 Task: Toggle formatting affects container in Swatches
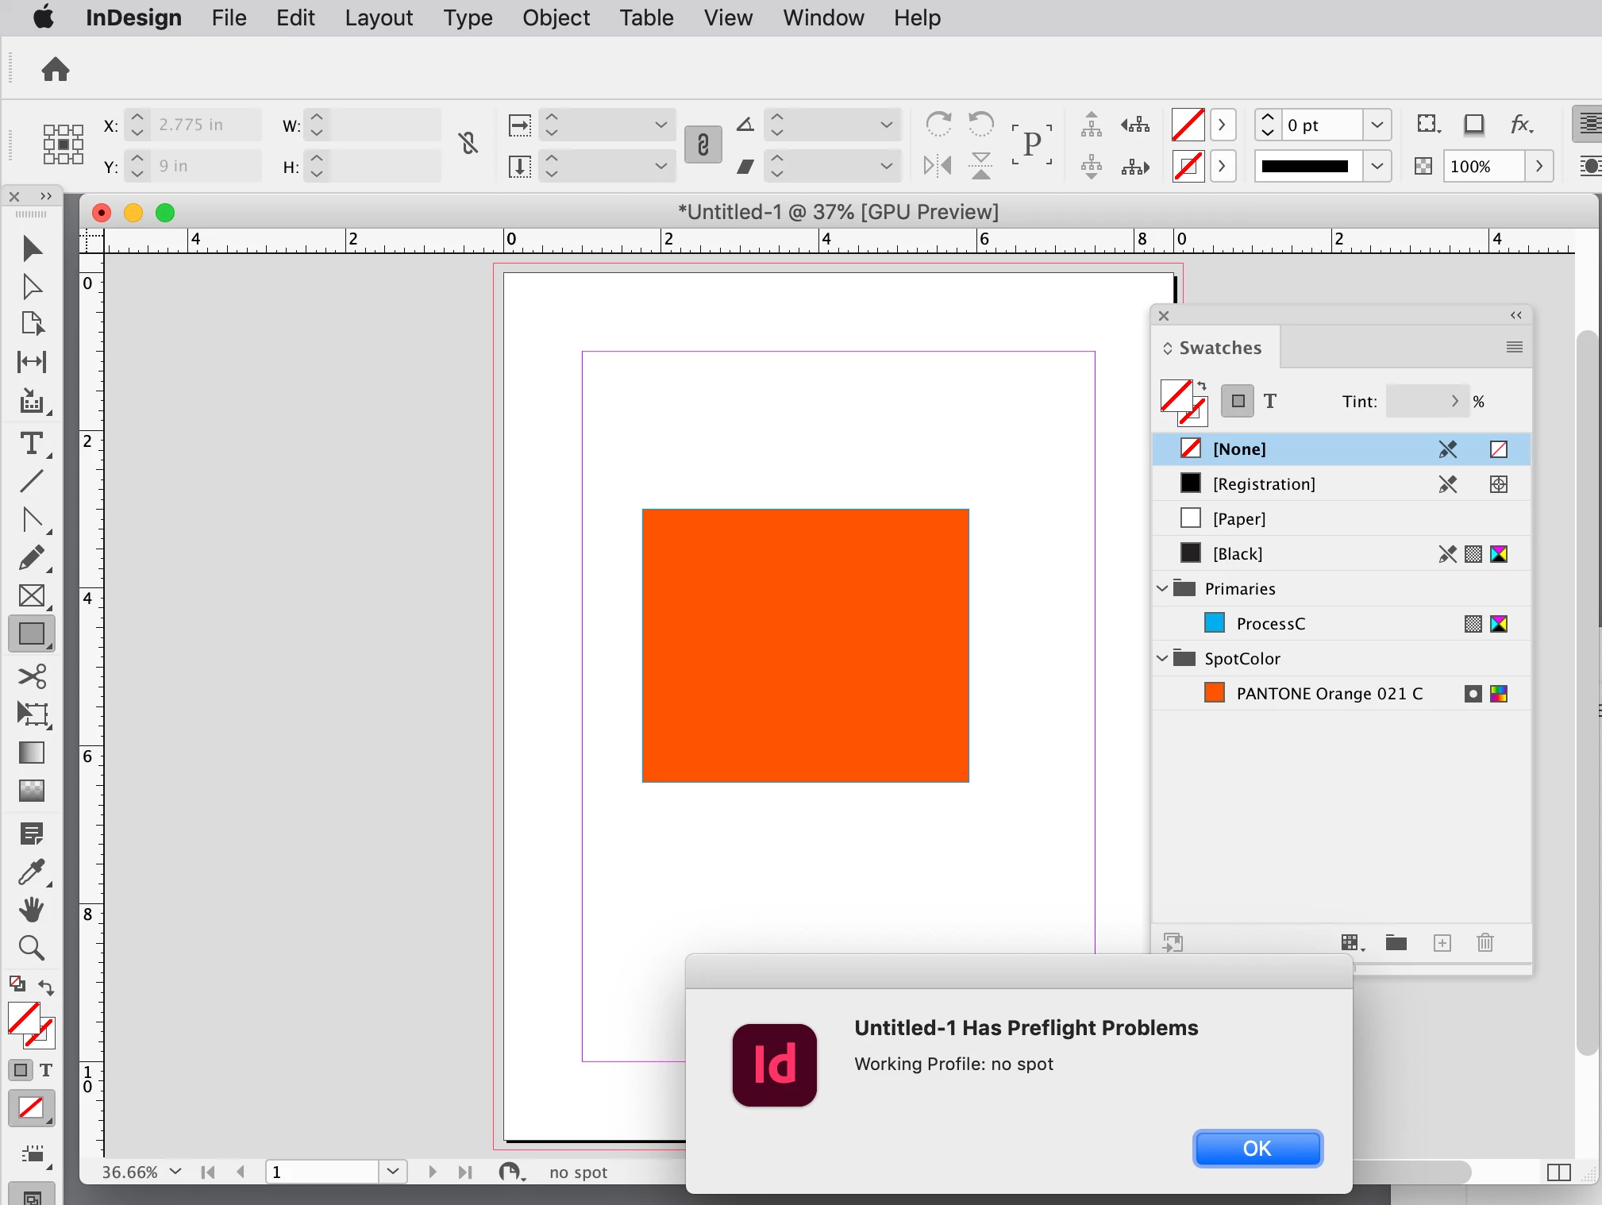[x=1238, y=402]
